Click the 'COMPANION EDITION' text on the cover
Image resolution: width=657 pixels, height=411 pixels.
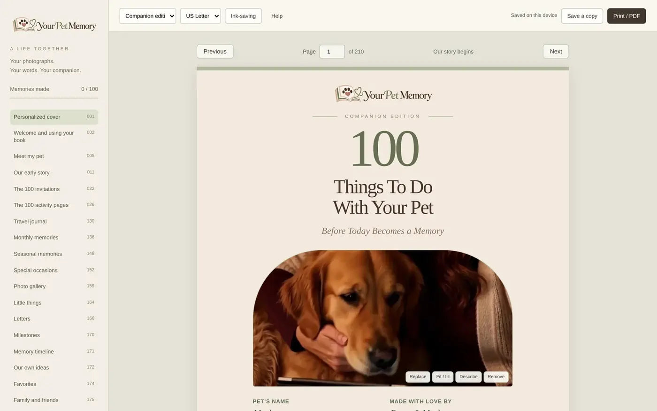pyautogui.click(x=382, y=116)
